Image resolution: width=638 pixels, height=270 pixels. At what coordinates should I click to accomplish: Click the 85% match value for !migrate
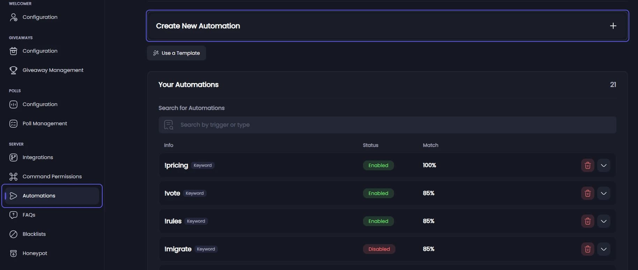(429, 249)
